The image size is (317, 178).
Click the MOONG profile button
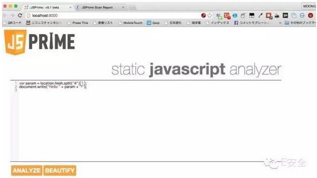[309, 6]
